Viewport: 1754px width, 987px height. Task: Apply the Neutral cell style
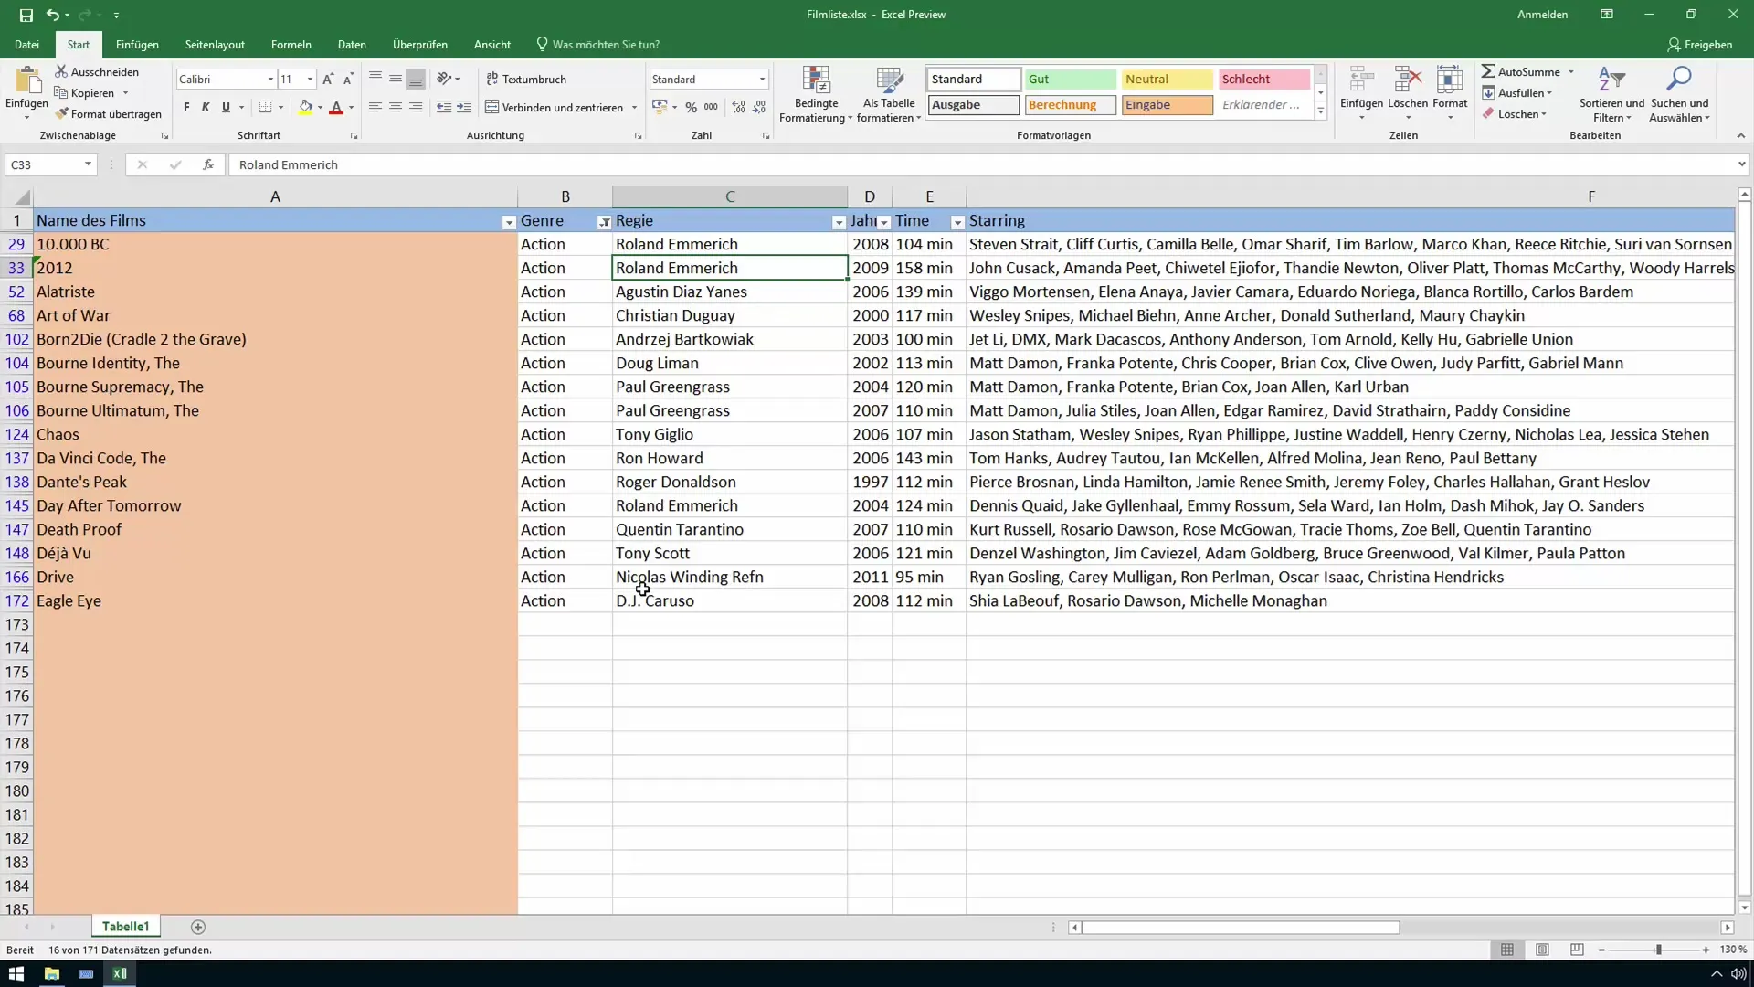click(1167, 80)
